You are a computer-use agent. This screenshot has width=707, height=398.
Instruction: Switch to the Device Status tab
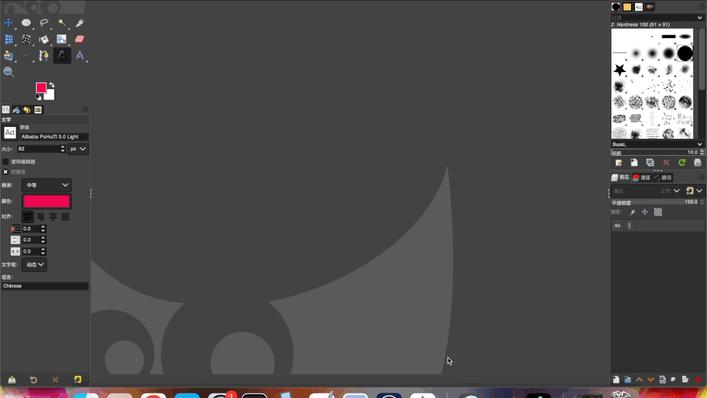pyautogui.click(x=16, y=110)
